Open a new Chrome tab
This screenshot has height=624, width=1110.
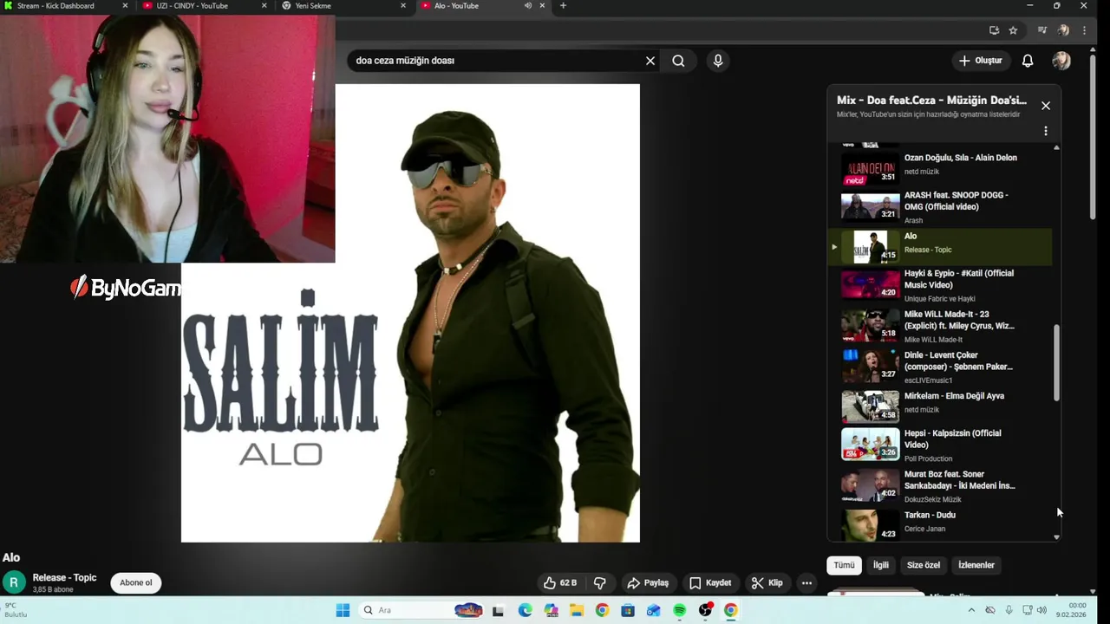tap(563, 6)
